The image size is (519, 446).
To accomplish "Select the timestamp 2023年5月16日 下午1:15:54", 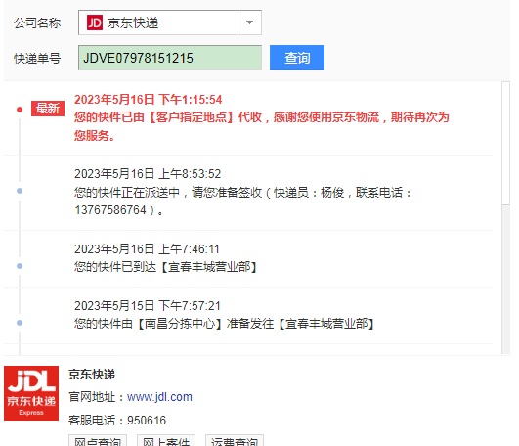I will point(148,100).
